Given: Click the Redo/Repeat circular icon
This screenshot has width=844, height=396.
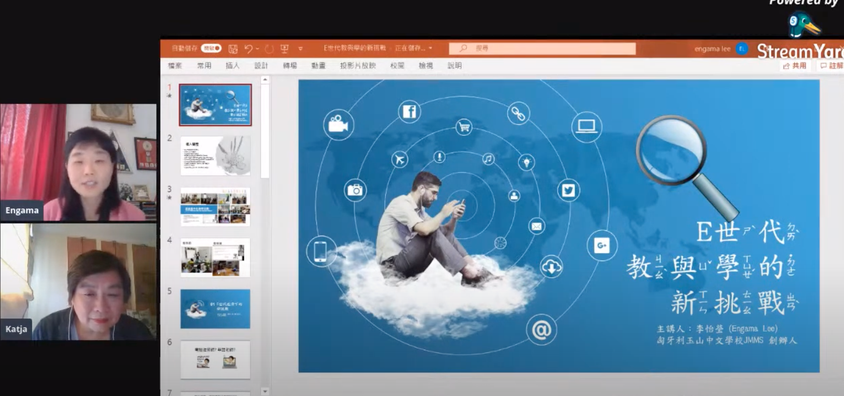Looking at the screenshot, I should (269, 49).
